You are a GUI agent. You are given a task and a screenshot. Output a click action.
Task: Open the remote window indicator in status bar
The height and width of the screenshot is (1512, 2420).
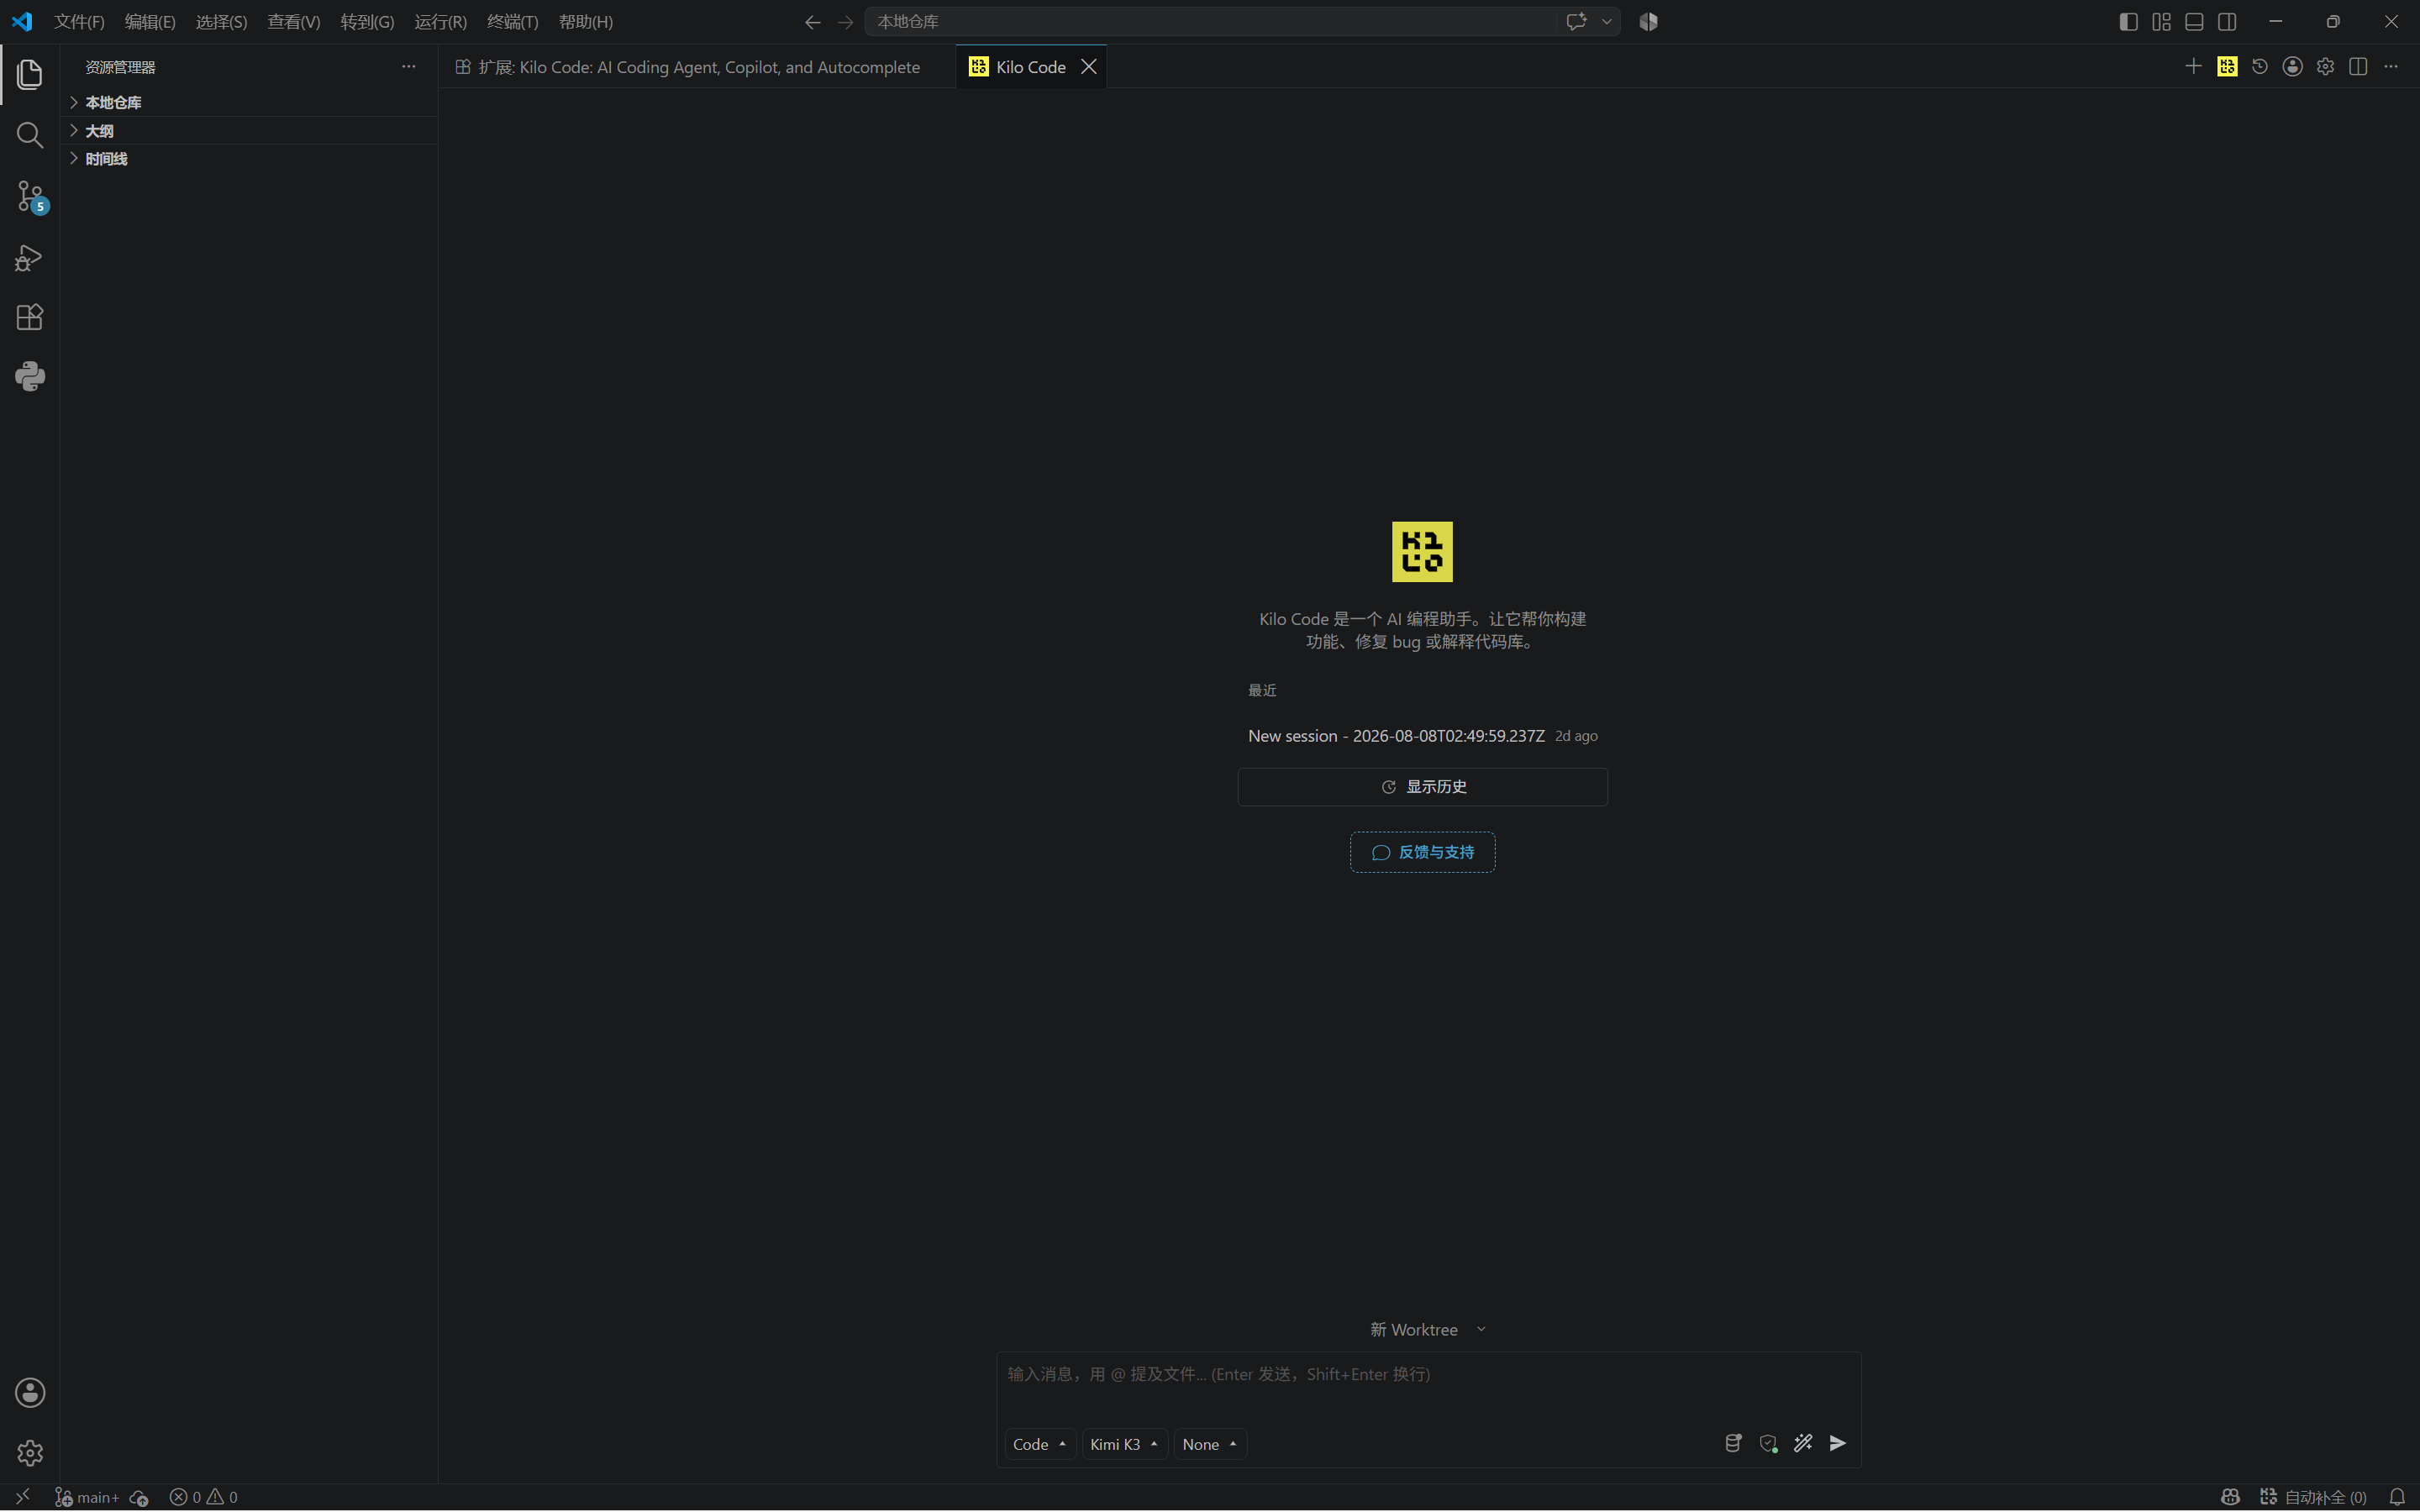pos(22,1497)
